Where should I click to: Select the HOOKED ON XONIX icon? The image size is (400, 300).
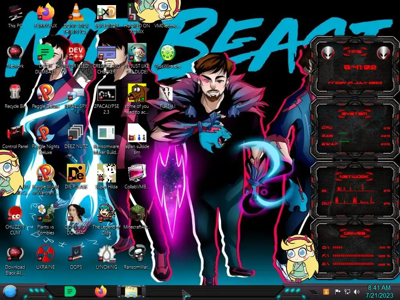(x=137, y=19)
